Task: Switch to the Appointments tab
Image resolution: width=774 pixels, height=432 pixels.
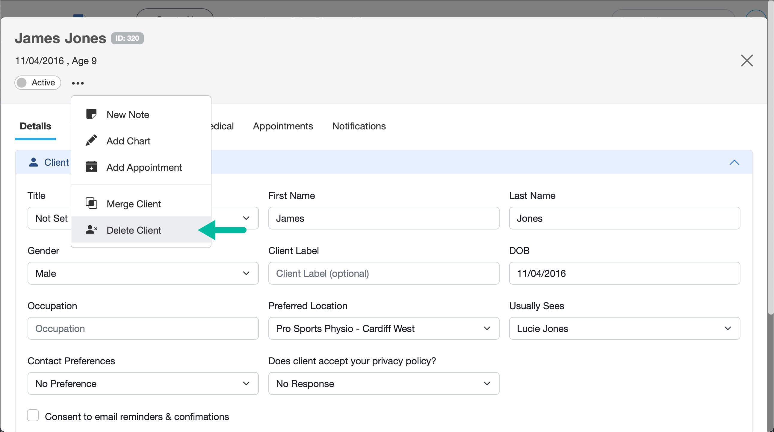Action: [x=283, y=126]
